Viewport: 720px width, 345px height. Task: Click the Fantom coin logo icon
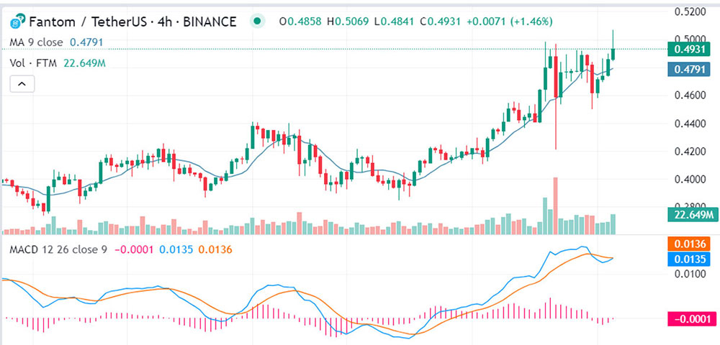pos(18,21)
